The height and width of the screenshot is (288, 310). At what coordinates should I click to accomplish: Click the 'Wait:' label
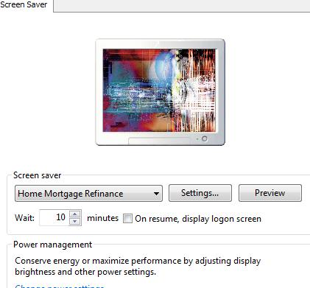pos(24,218)
